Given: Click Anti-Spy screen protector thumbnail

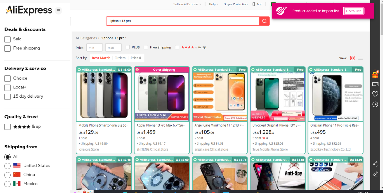Looking at the screenshot, I should click(277, 176).
